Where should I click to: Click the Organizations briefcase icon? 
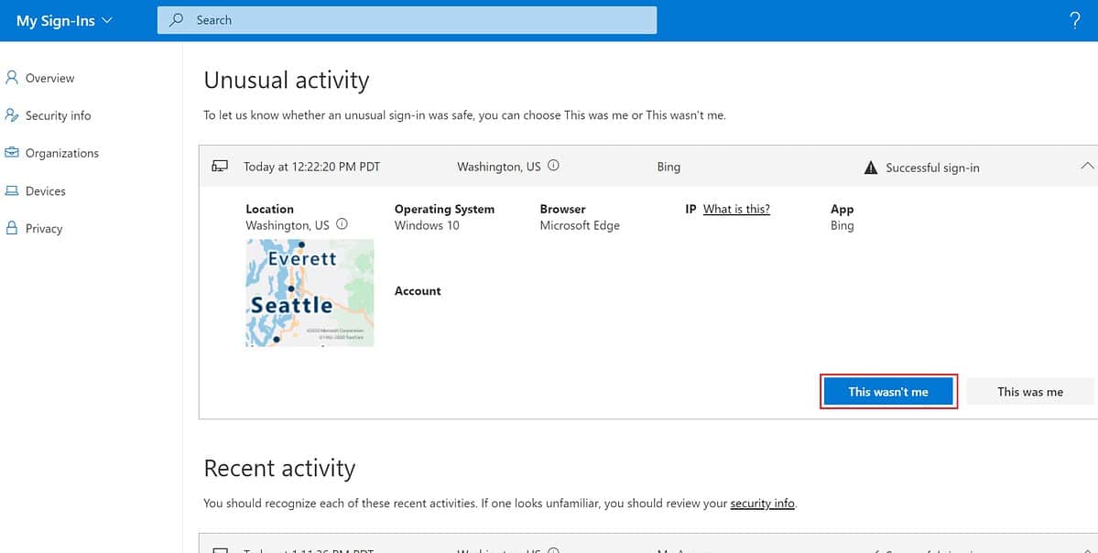coord(13,153)
